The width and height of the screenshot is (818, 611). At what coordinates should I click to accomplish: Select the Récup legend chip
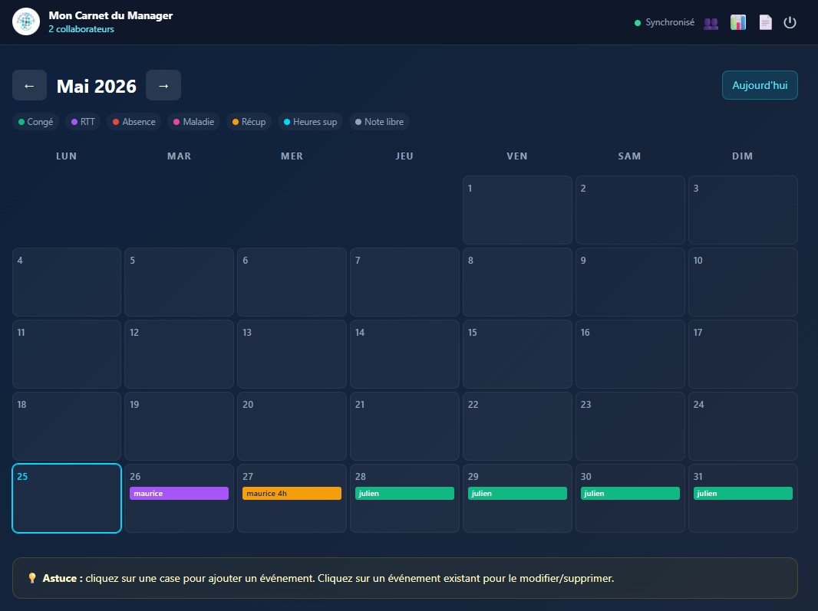(249, 121)
